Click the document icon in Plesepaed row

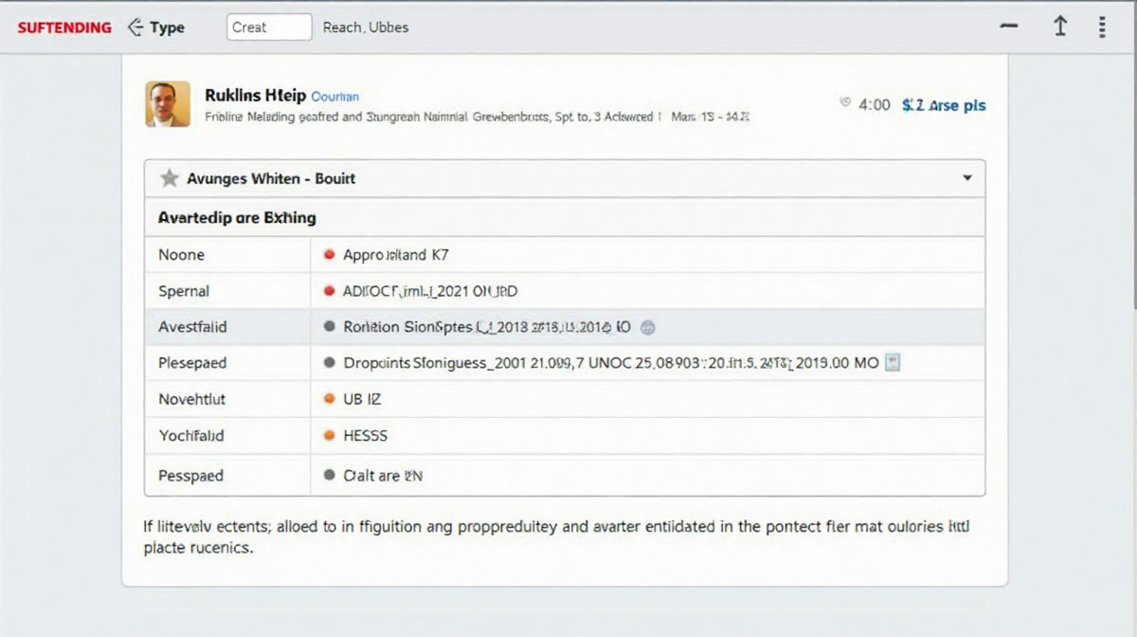coord(891,362)
